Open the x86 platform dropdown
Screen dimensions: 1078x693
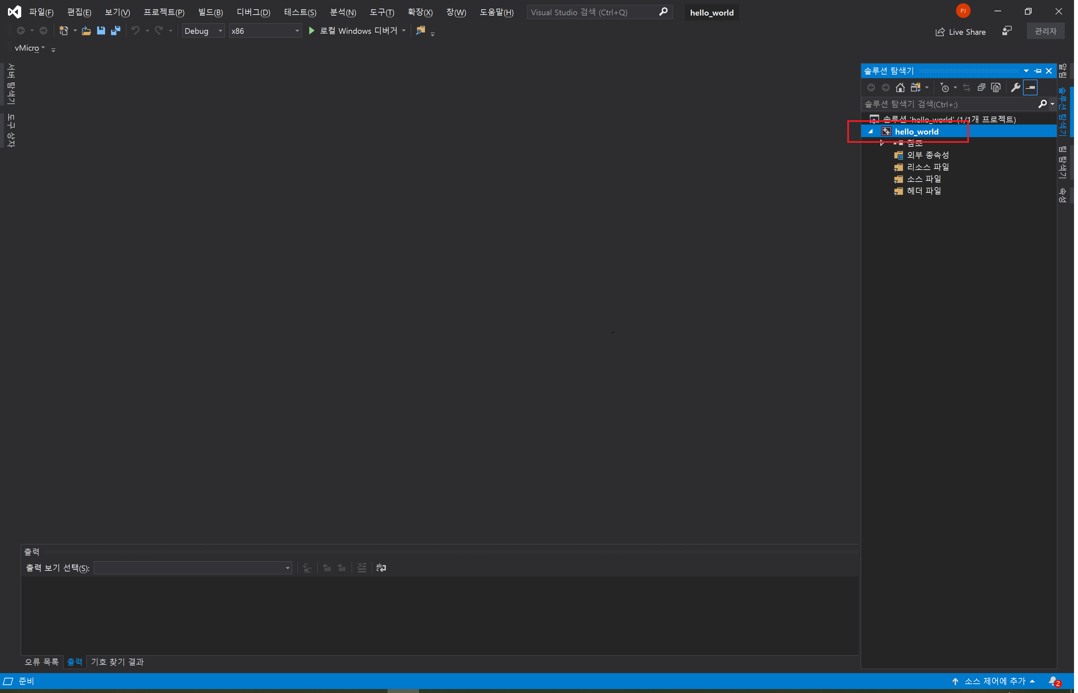265,30
